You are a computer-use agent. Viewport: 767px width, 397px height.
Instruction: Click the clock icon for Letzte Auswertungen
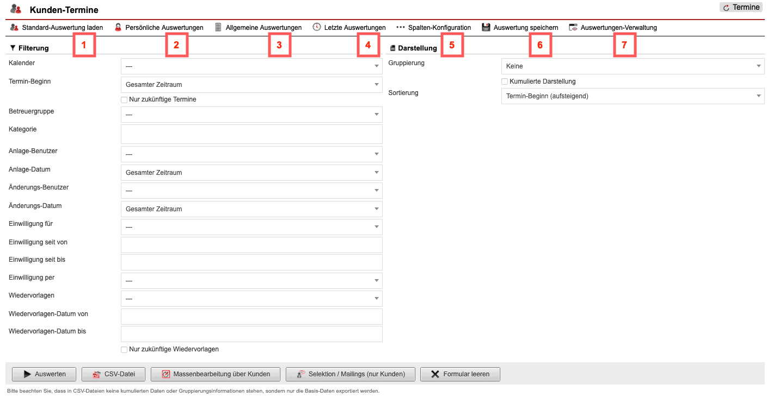point(317,27)
